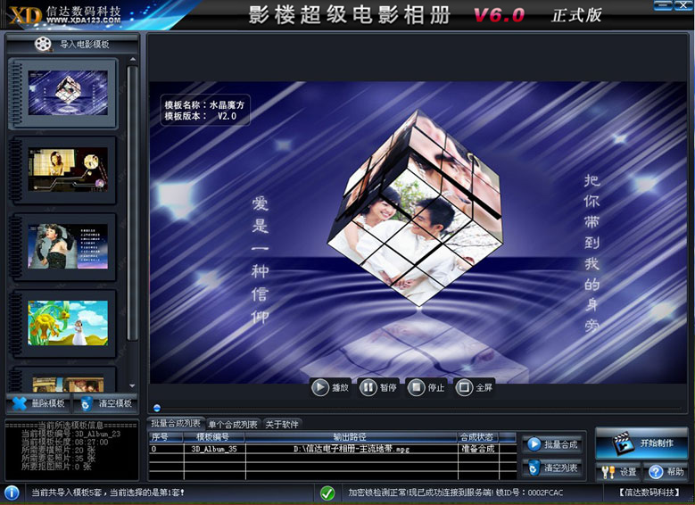Click the blue info icon in status bar
Viewport: 695px width, 505px height.
pyautogui.click(x=12, y=493)
